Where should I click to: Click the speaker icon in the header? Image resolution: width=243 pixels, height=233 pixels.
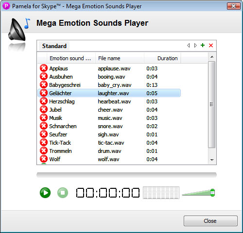point(17,30)
